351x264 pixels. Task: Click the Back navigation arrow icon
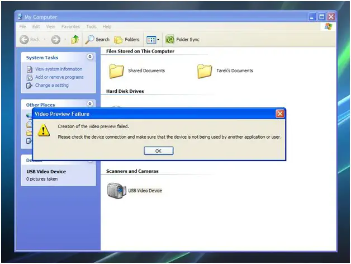point(24,40)
